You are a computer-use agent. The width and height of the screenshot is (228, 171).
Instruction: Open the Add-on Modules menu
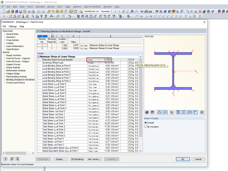pyautogui.click(x=92, y=7)
